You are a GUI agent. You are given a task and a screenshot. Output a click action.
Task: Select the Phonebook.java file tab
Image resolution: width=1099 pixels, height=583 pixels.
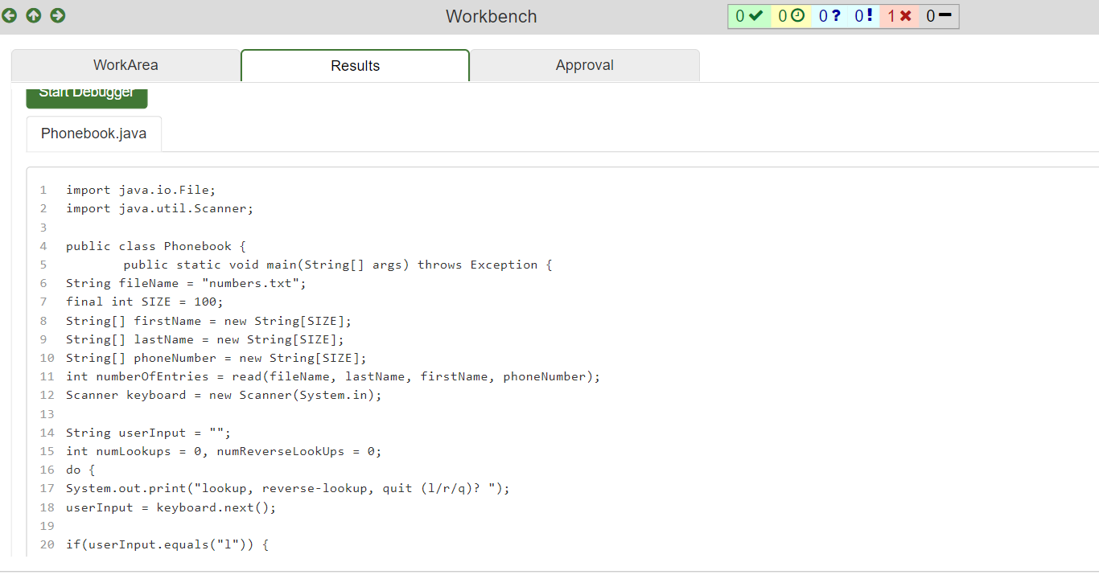[93, 133]
